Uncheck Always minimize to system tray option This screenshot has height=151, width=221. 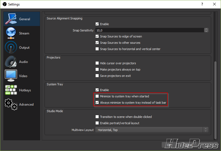tap(97, 103)
